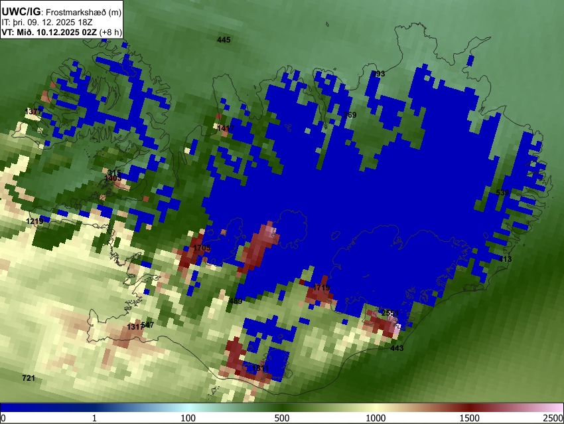Click the 539 value label
Image resolution: width=564 pixels, height=424 pixels.
click(502, 193)
